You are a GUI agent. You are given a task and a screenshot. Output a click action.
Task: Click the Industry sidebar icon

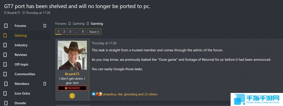coord(5,45)
